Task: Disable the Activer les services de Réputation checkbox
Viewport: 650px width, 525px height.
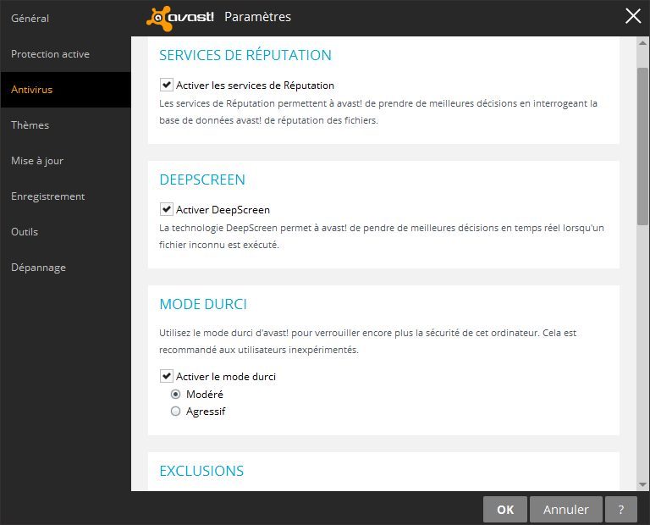Action: tap(166, 86)
